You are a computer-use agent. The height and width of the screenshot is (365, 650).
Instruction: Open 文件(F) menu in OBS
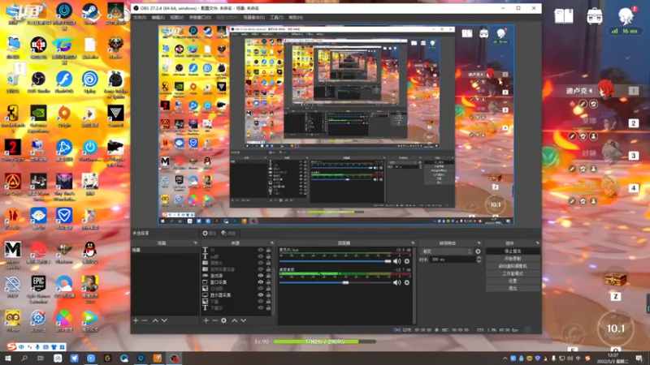[140, 17]
